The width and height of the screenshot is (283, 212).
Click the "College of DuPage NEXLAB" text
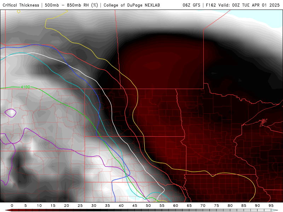pyautogui.click(x=132, y=5)
